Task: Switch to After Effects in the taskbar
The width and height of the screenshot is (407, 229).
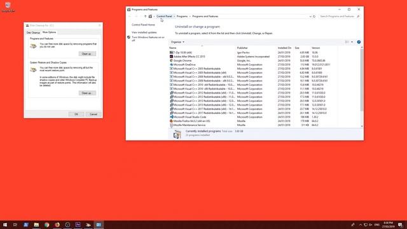Action: tap(78, 225)
